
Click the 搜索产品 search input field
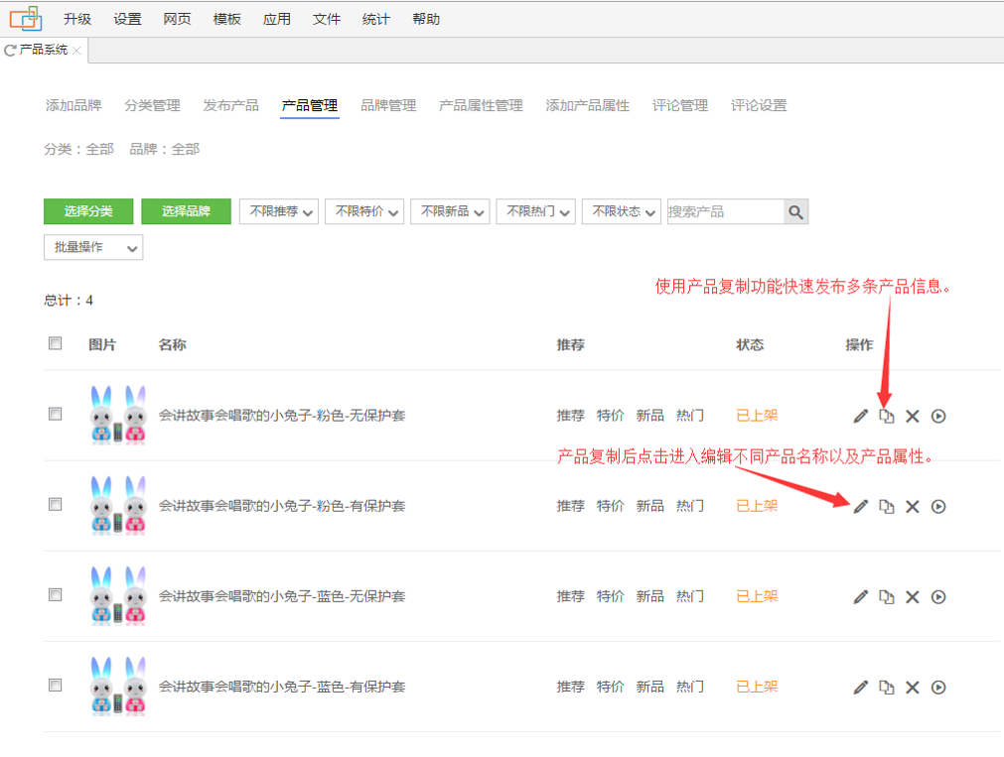pos(725,211)
